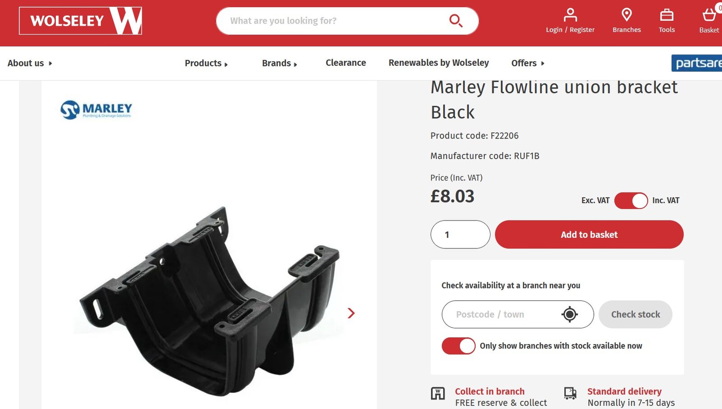Open the Basket icon
The height and width of the screenshot is (409, 722).
tap(709, 15)
